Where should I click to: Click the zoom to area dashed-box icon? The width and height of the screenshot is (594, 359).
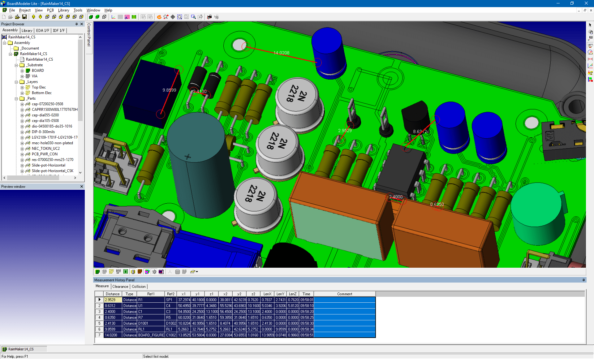[179, 17]
